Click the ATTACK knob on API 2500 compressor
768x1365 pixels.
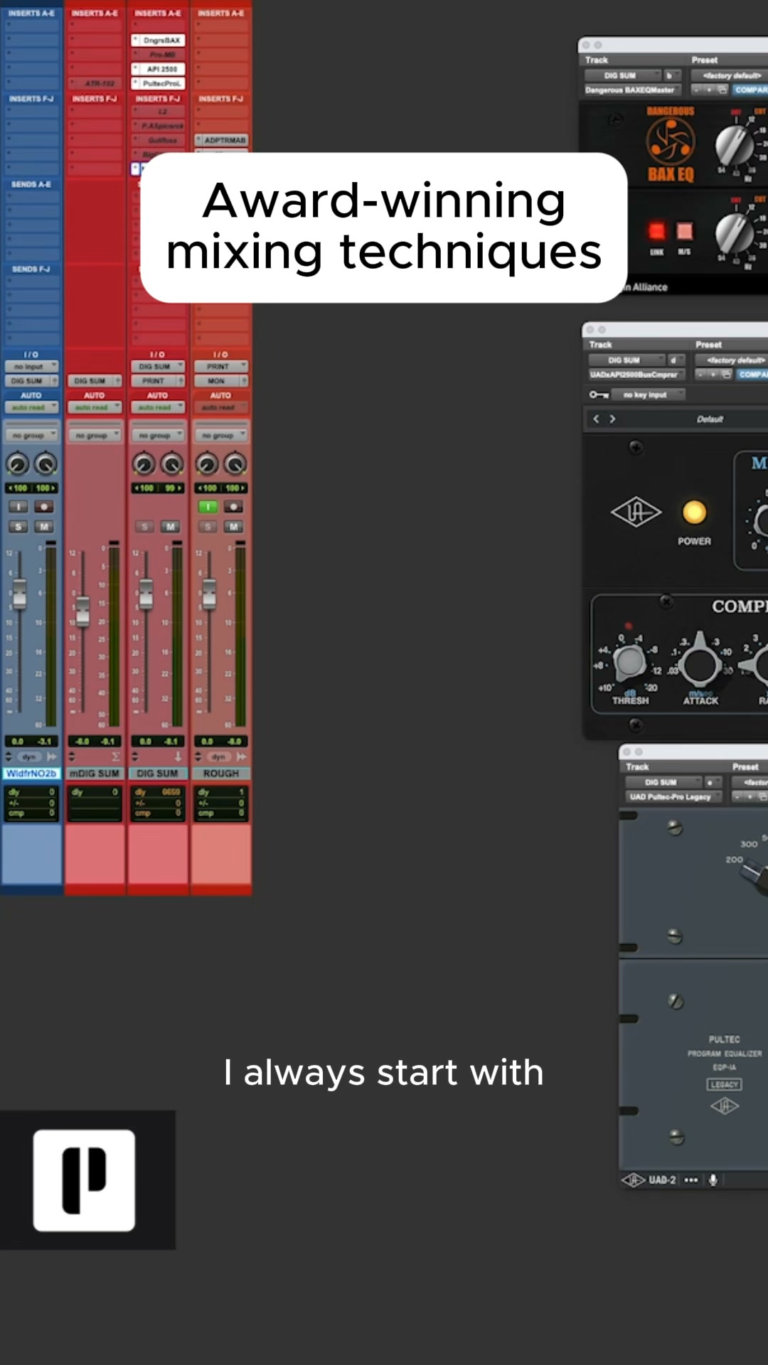[x=700, y=663]
